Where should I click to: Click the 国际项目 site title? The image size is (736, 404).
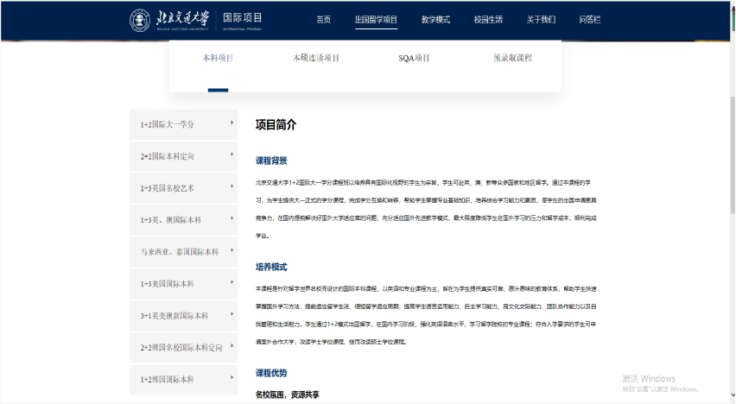point(242,18)
